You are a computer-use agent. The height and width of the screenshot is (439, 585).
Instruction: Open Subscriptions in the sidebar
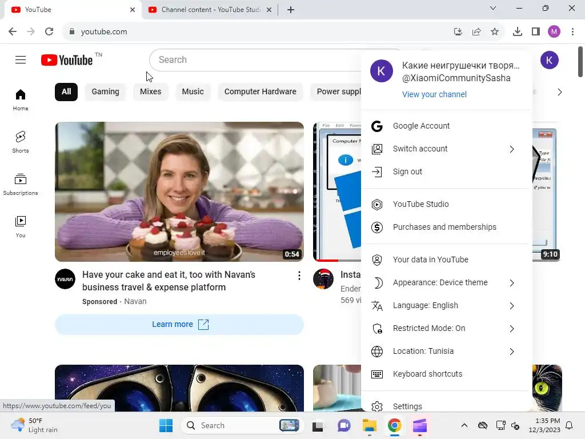coord(21,185)
